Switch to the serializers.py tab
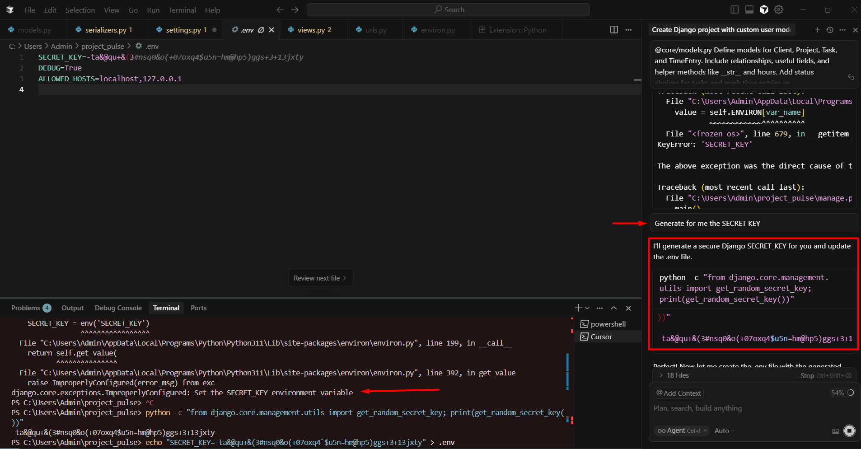The width and height of the screenshot is (861, 449). coord(108,30)
